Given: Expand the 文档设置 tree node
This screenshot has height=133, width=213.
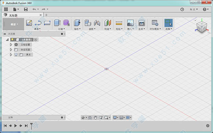Looking at the screenshot, I should click(x=11, y=44).
